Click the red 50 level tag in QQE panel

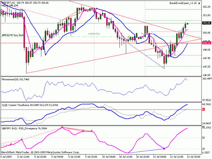[x=204, y=110]
